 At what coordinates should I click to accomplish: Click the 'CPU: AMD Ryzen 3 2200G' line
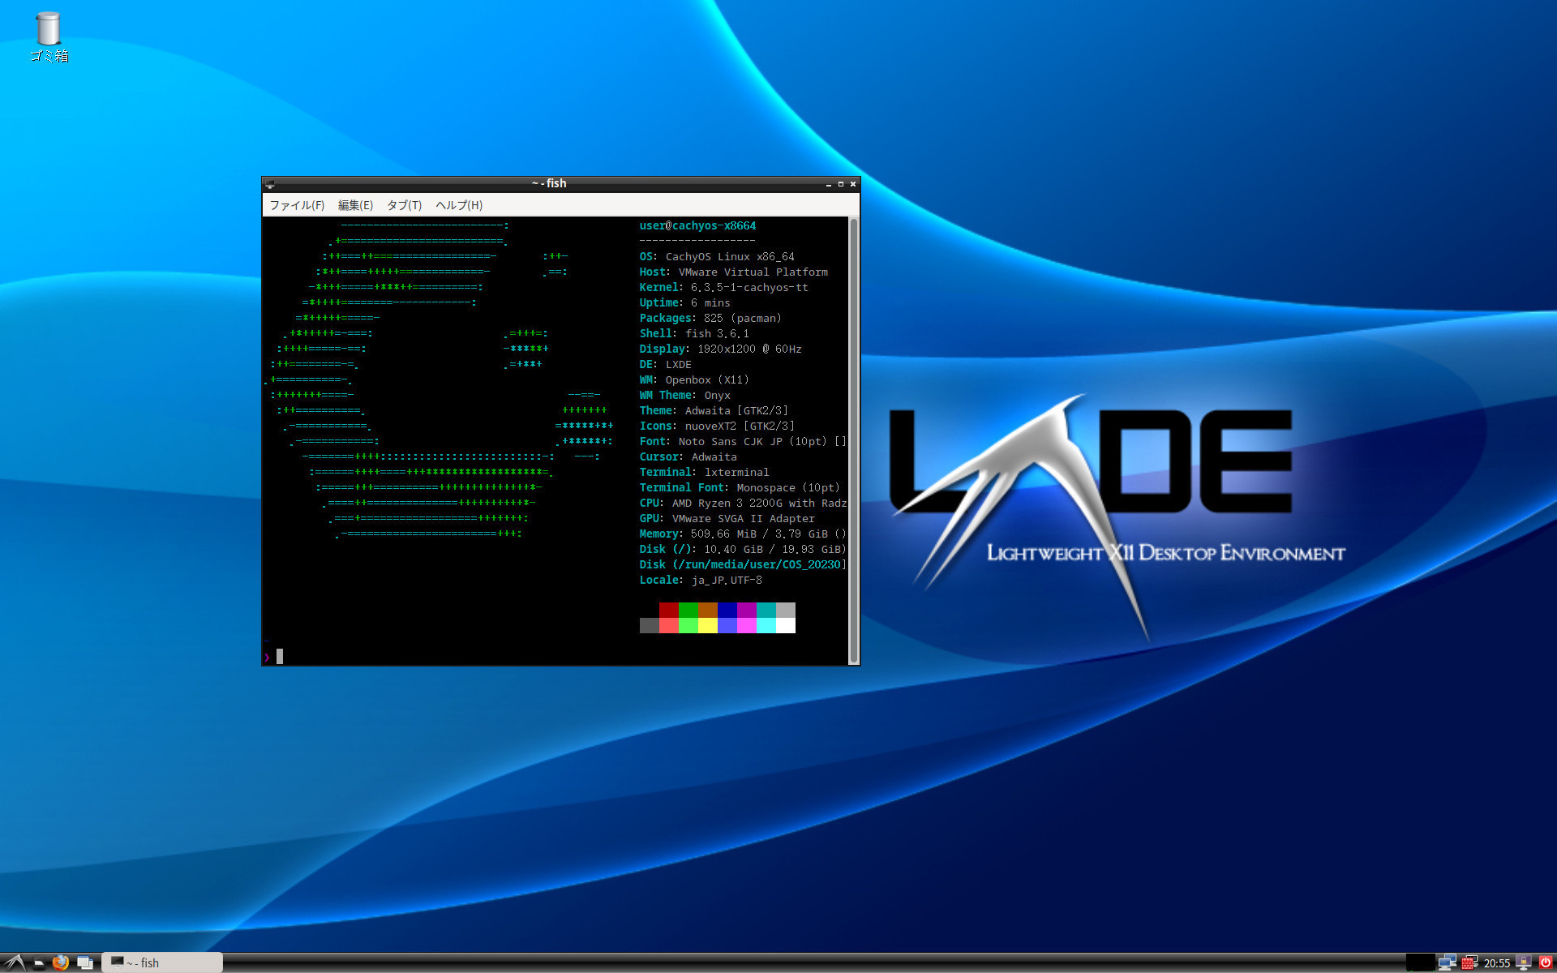coord(743,504)
